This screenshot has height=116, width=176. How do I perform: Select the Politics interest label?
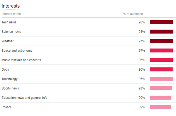point(6,107)
